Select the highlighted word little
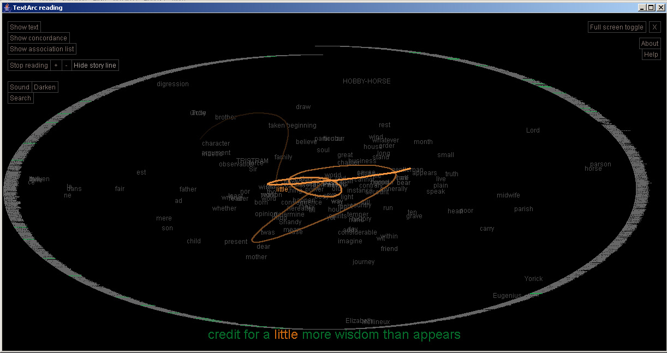The height and width of the screenshot is (353, 667). [282, 189]
